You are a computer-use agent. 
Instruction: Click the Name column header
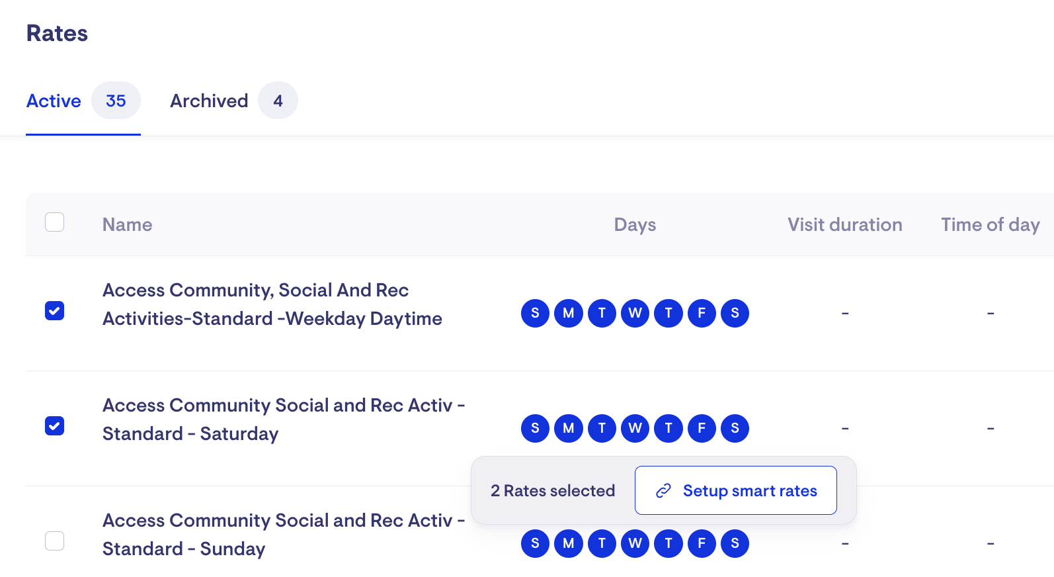[127, 225]
